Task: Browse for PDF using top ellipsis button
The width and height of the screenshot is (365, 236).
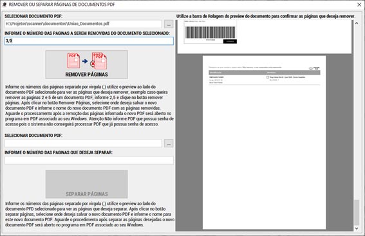Action: tap(169, 24)
